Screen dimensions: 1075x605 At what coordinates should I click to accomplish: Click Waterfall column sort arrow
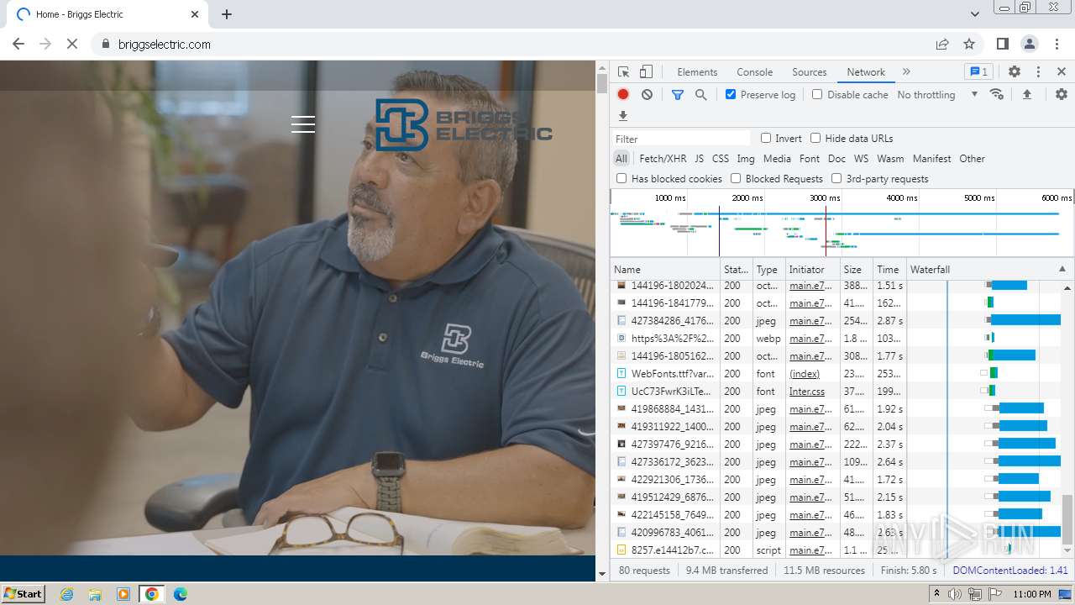[x=1062, y=270]
